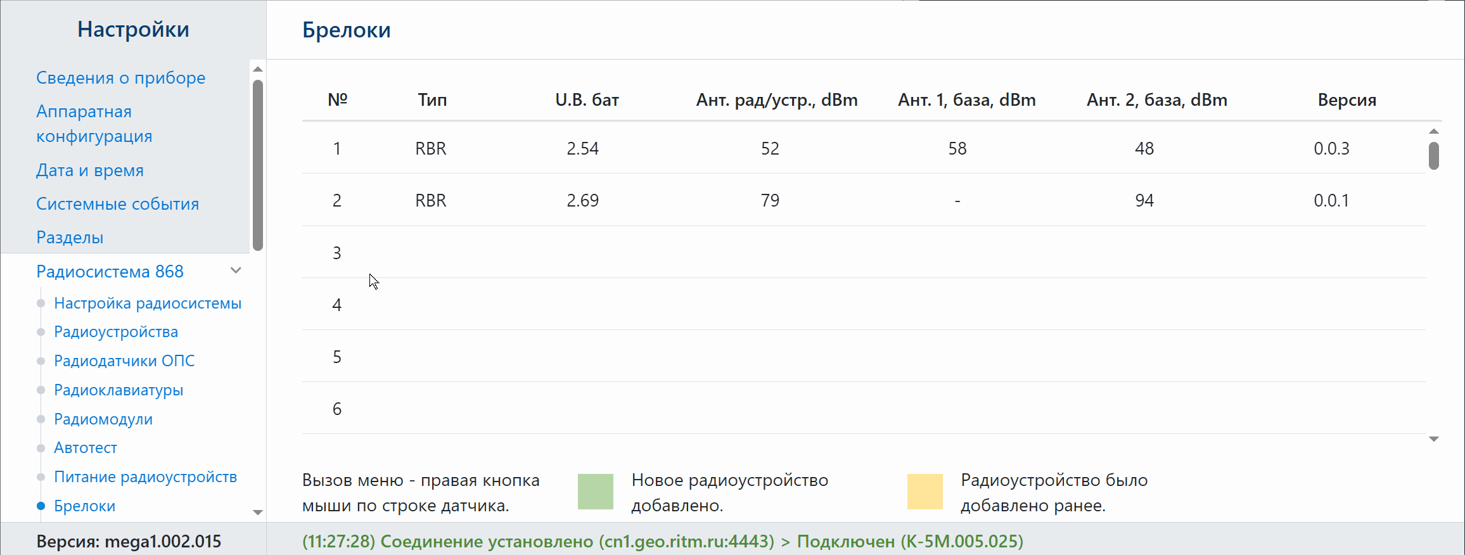Open Радиодатчики ОПС page
Viewport: 1465px width, 555px height.
click(124, 361)
